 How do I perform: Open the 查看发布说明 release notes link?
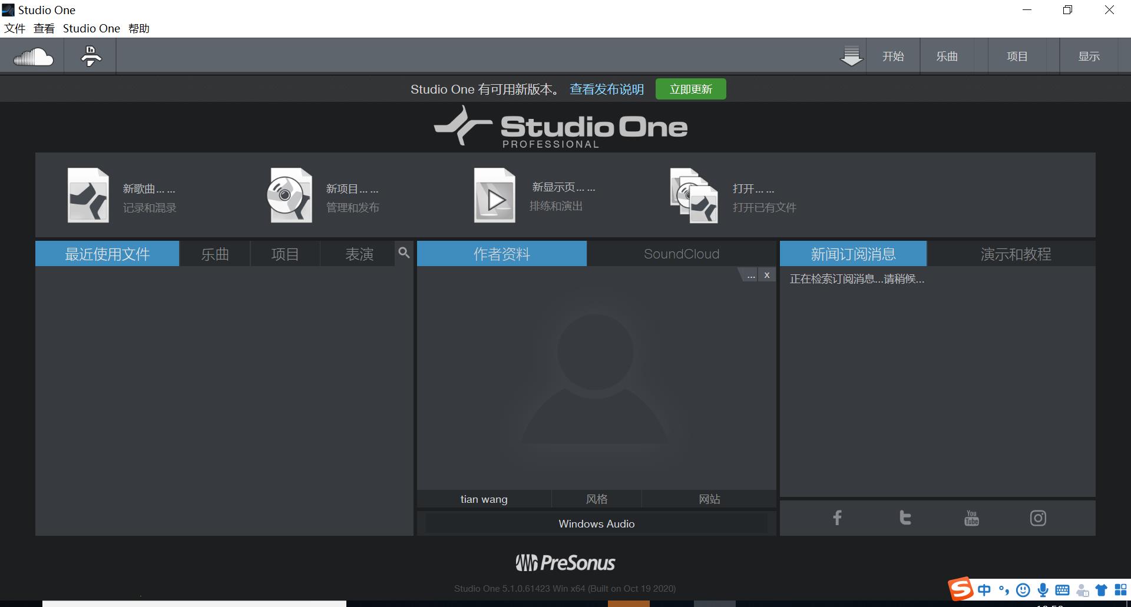(607, 89)
